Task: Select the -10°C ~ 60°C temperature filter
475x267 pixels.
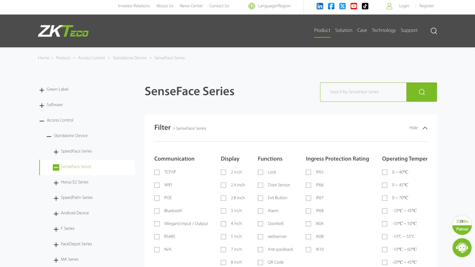Action: tap(385, 250)
